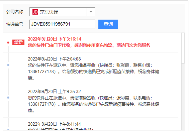The image size is (189, 131).
Task: Open the company name dropdown arrow
Action: [91, 12]
